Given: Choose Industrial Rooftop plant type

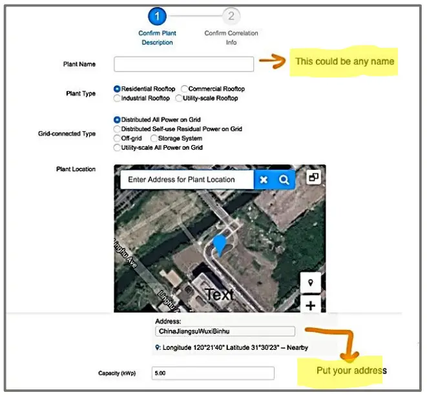Looking at the screenshot, I should point(117,98).
